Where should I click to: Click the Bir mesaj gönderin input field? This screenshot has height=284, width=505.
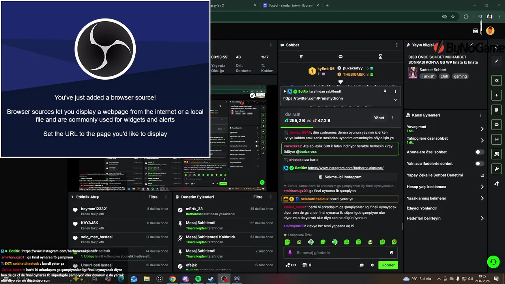tap(340, 252)
